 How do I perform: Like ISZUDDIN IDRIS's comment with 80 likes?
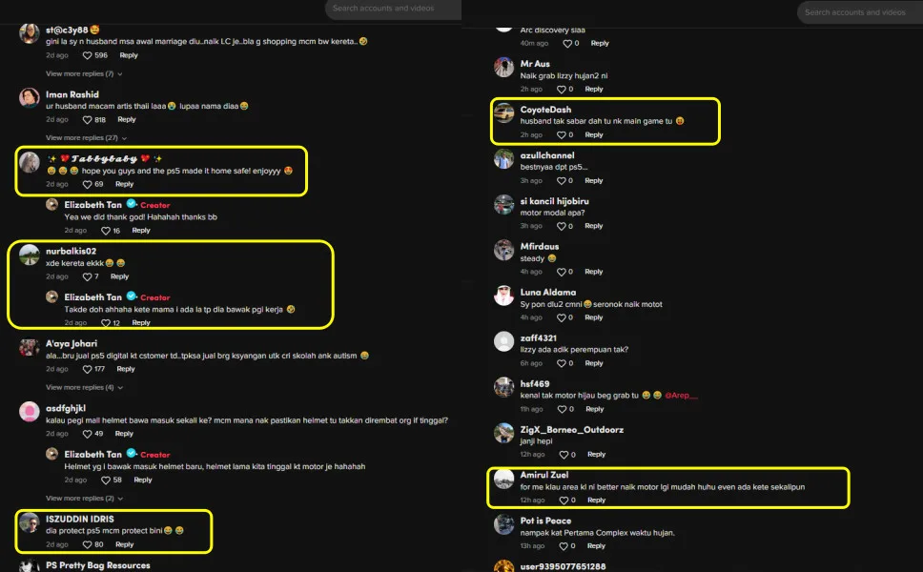[87, 544]
